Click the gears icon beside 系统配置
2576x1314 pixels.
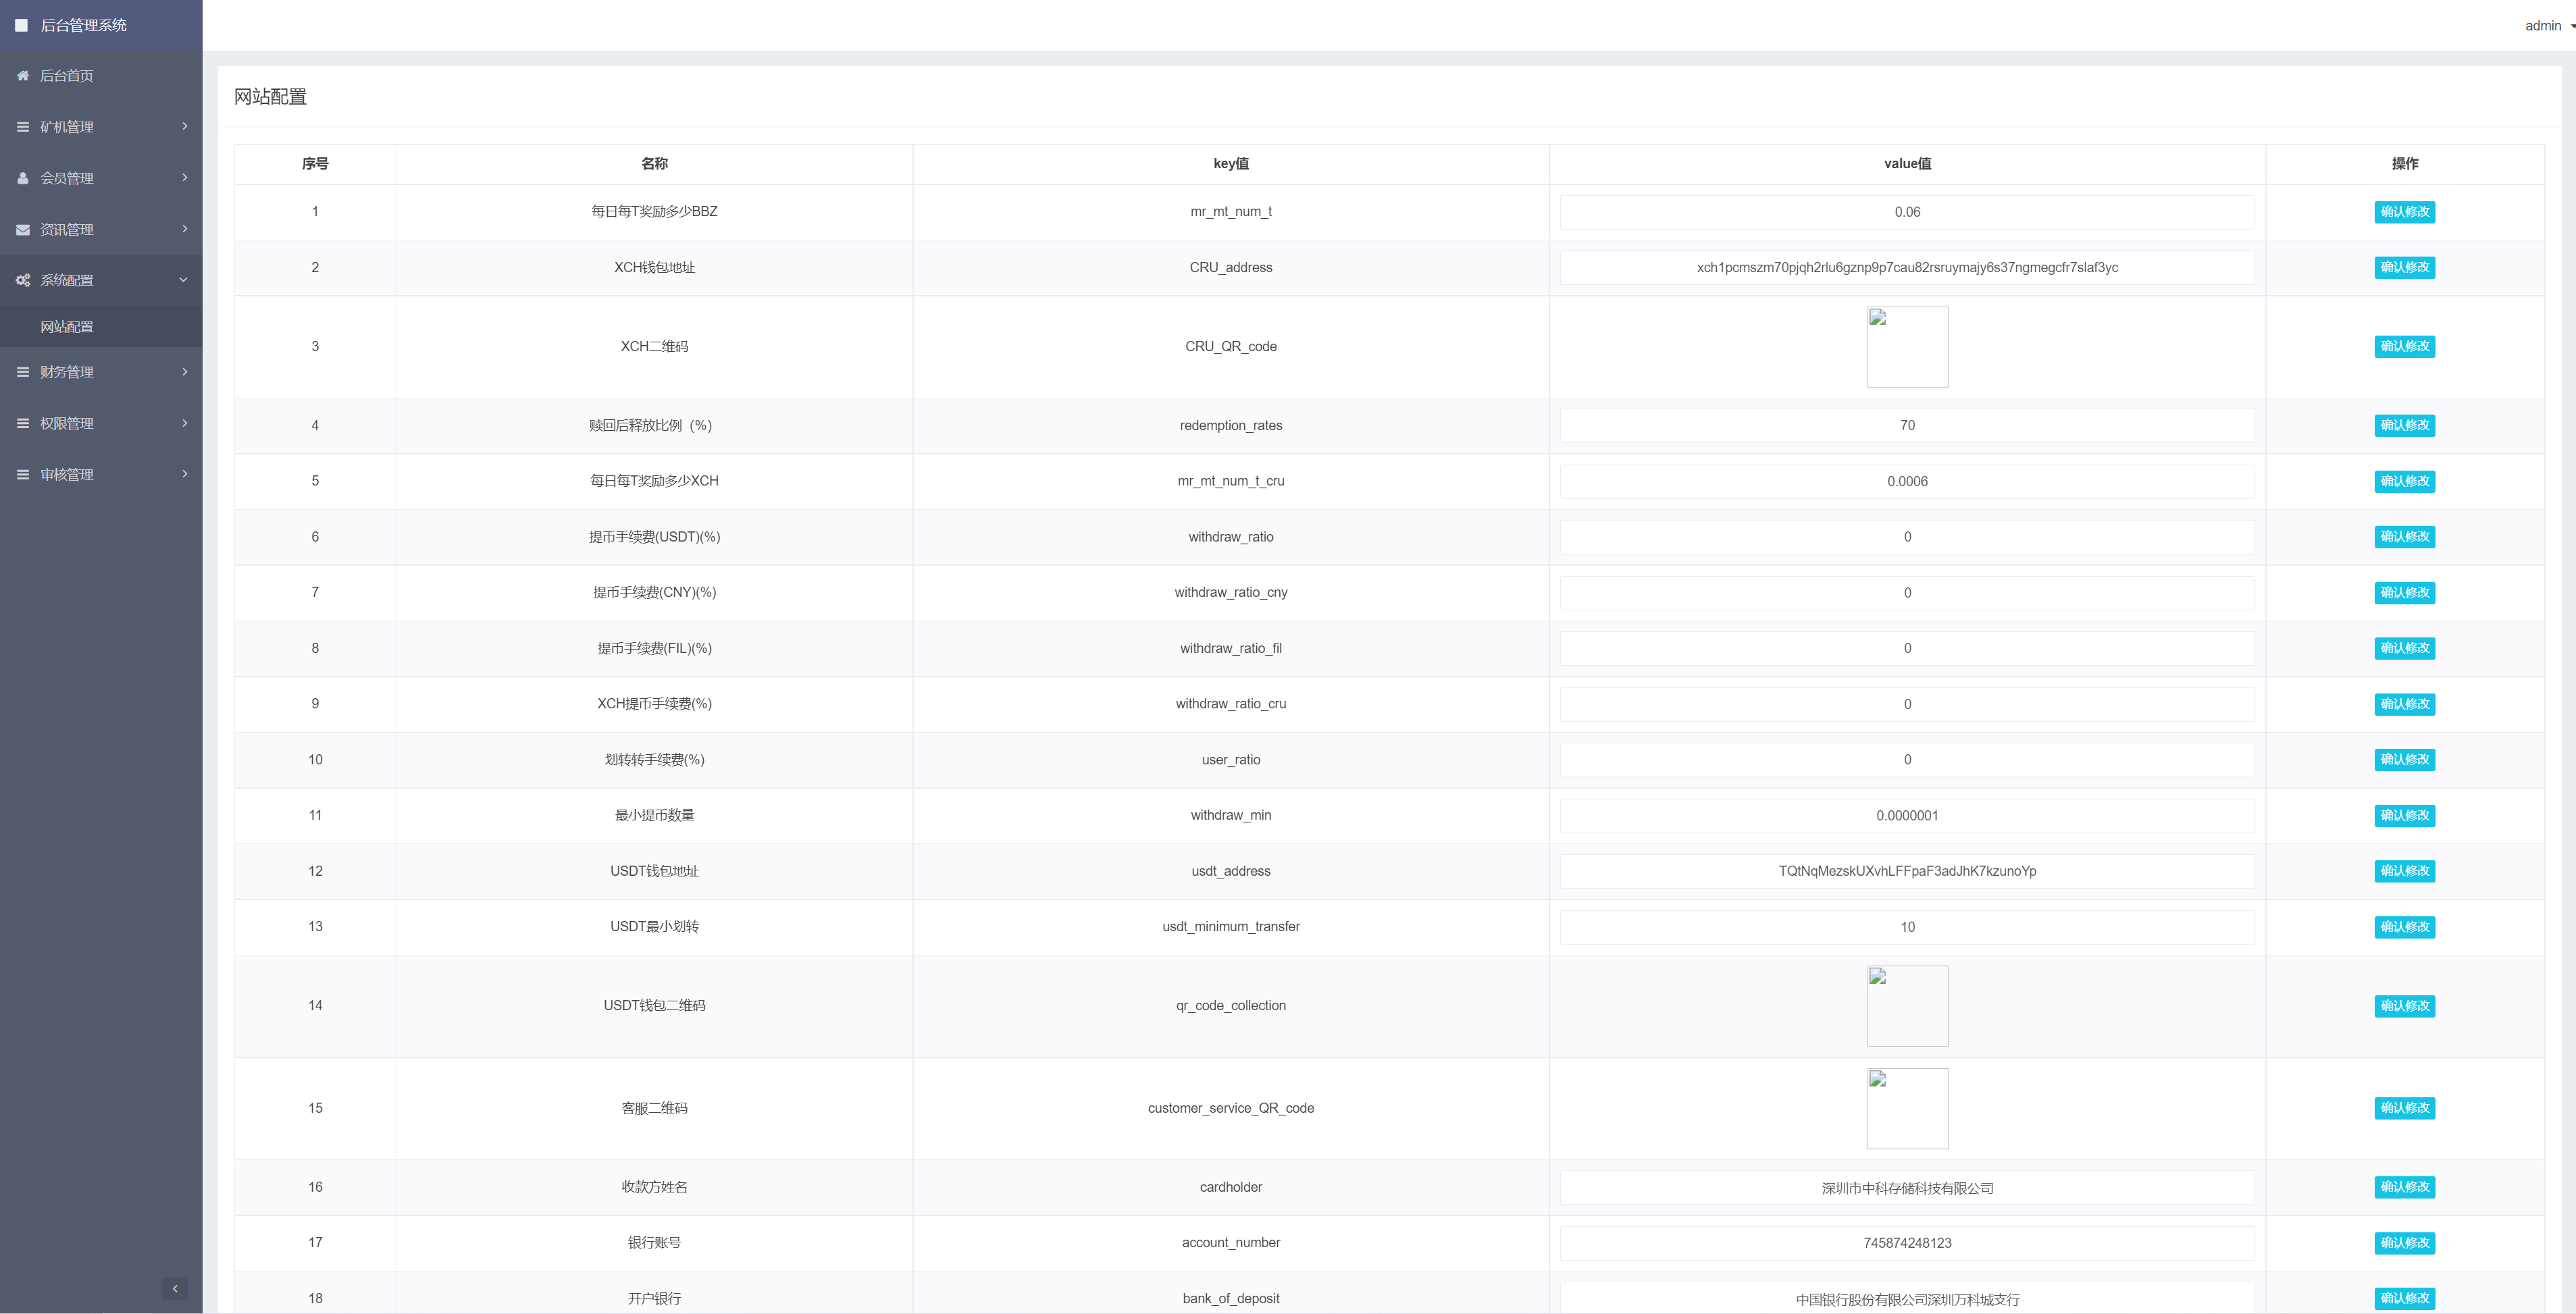tap(22, 281)
